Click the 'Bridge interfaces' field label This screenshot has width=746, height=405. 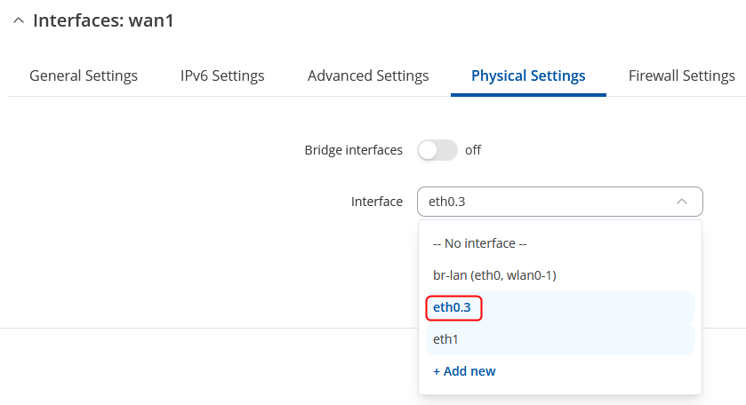pos(353,150)
